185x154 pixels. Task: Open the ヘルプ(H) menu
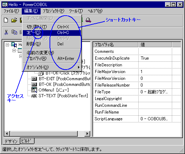(x=95, y=11)
